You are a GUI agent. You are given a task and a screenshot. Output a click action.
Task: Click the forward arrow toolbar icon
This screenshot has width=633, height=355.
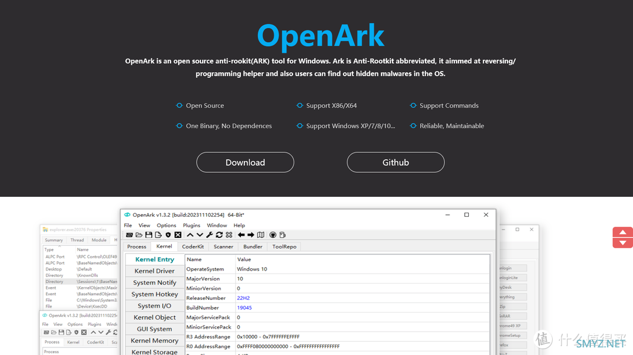click(251, 235)
